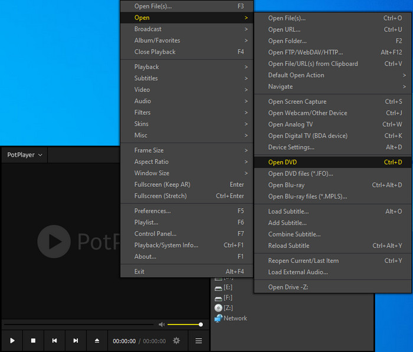
Task: Mute audio with the speaker icon
Action: coord(162,324)
